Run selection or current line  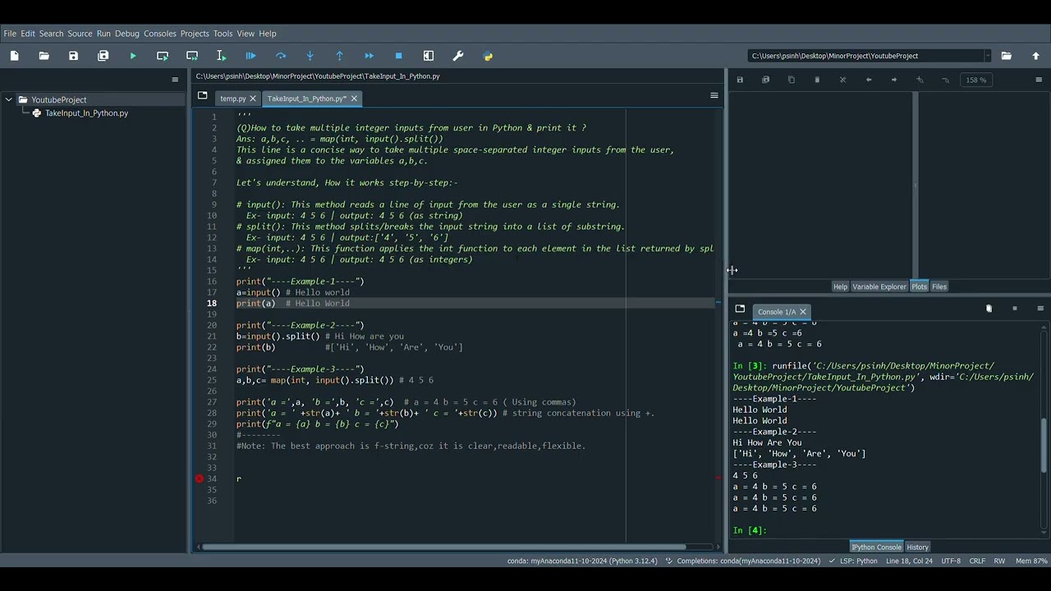pos(222,56)
